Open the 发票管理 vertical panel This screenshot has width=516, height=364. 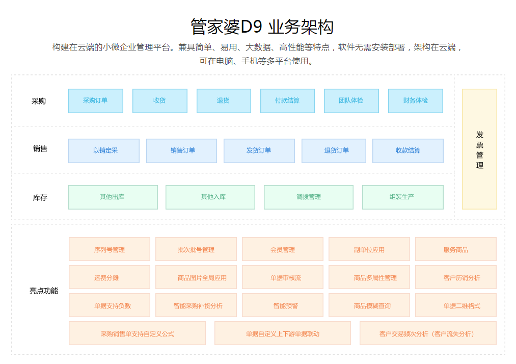479,149
